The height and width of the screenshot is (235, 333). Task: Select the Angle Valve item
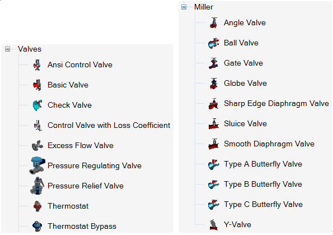click(245, 23)
